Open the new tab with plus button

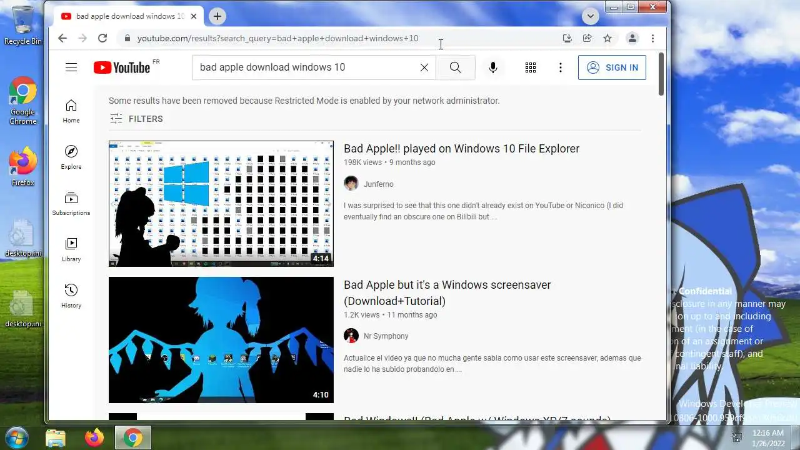[x=217, y=16]
